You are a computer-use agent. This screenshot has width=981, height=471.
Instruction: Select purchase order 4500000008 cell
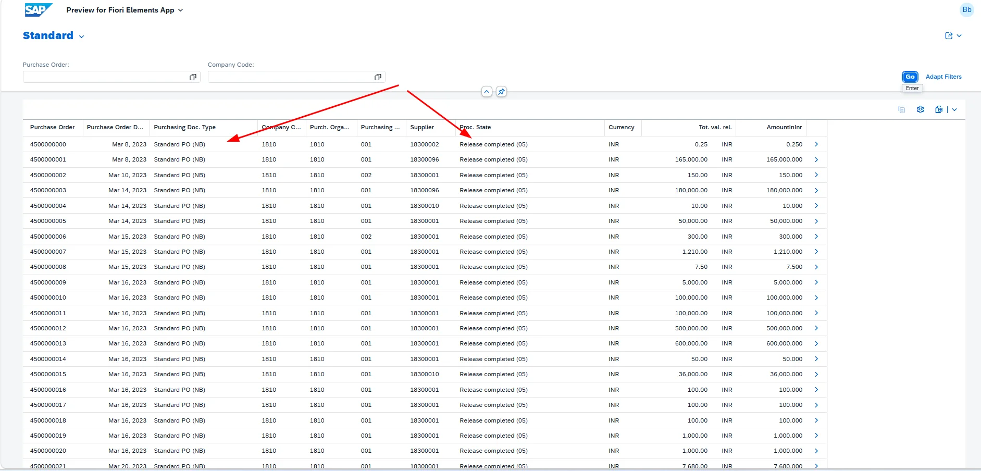pos(48,267)
